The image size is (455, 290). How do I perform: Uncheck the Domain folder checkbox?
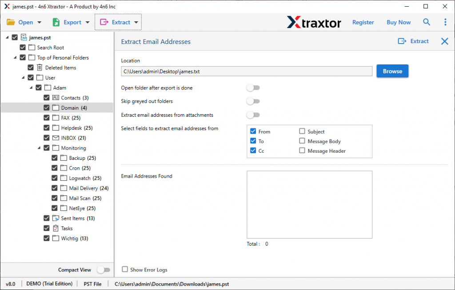point(46,107)
